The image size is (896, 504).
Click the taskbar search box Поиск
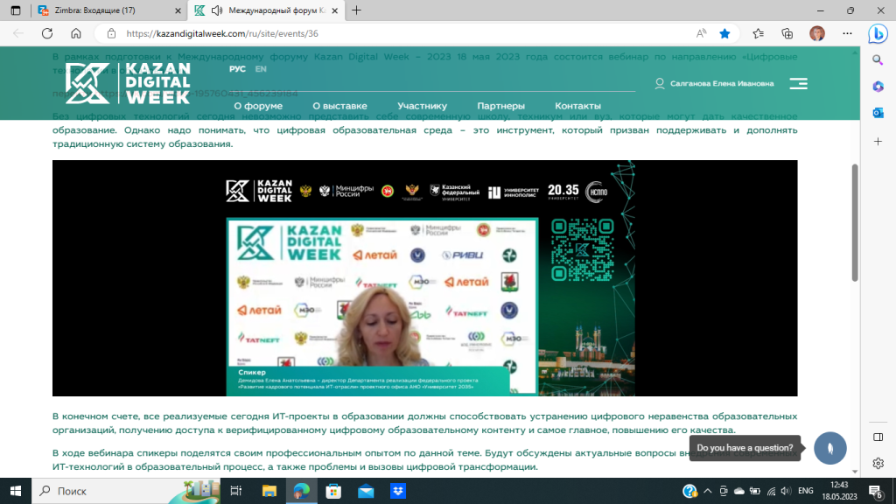126,491
